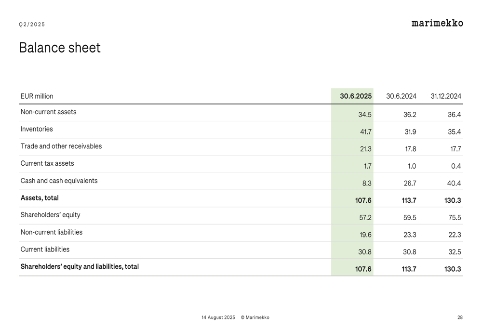
Task: Click the Balance sheet title
Action: [60, 48]
